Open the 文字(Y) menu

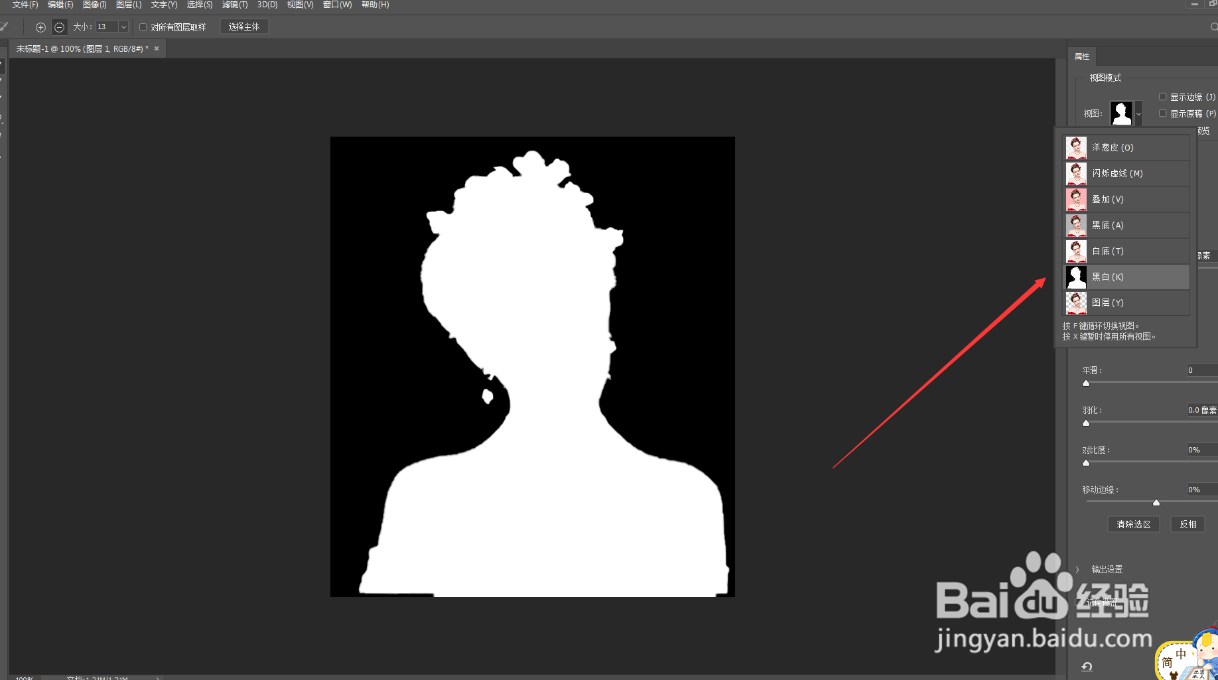164,5
